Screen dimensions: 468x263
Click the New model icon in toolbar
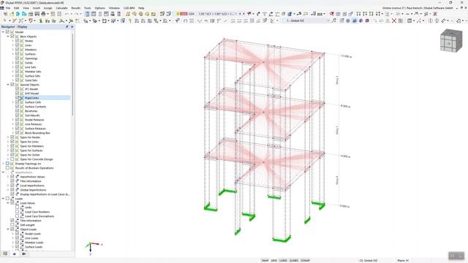[5, 14]
